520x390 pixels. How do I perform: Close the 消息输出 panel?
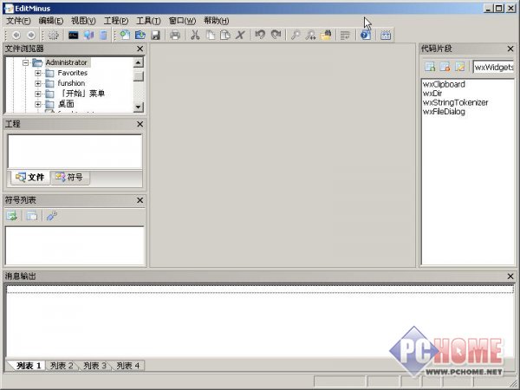click(x=510, y=276)
